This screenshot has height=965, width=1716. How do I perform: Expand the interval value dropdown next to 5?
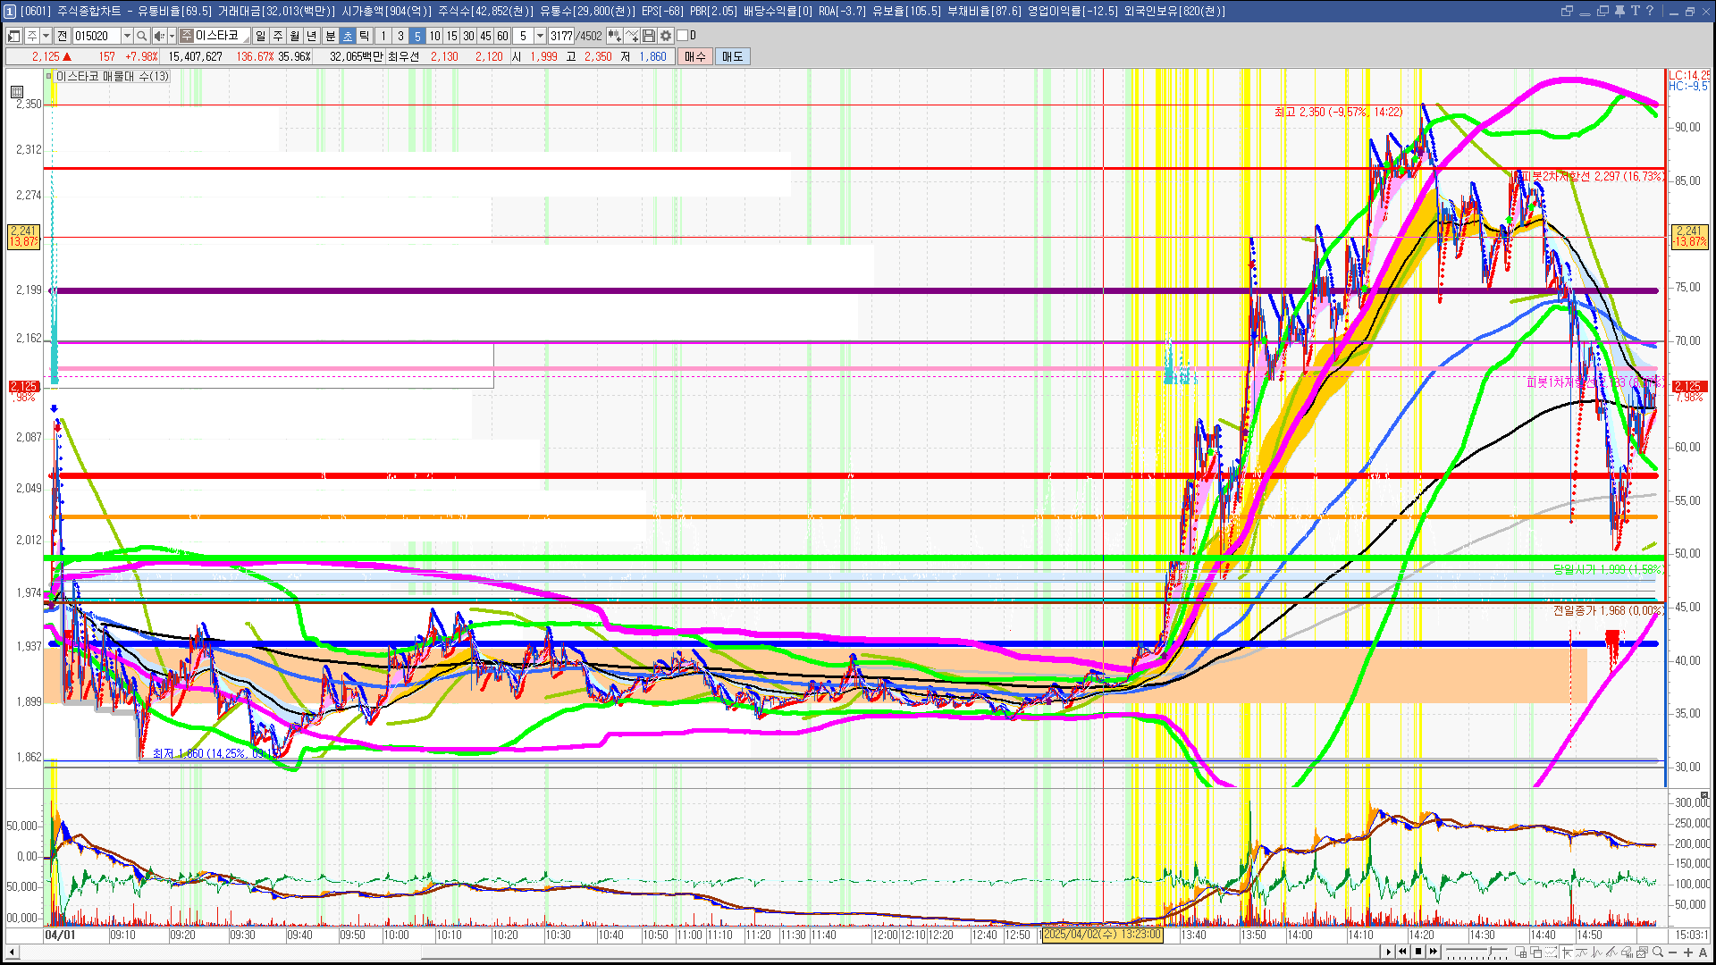coord(540,36)
